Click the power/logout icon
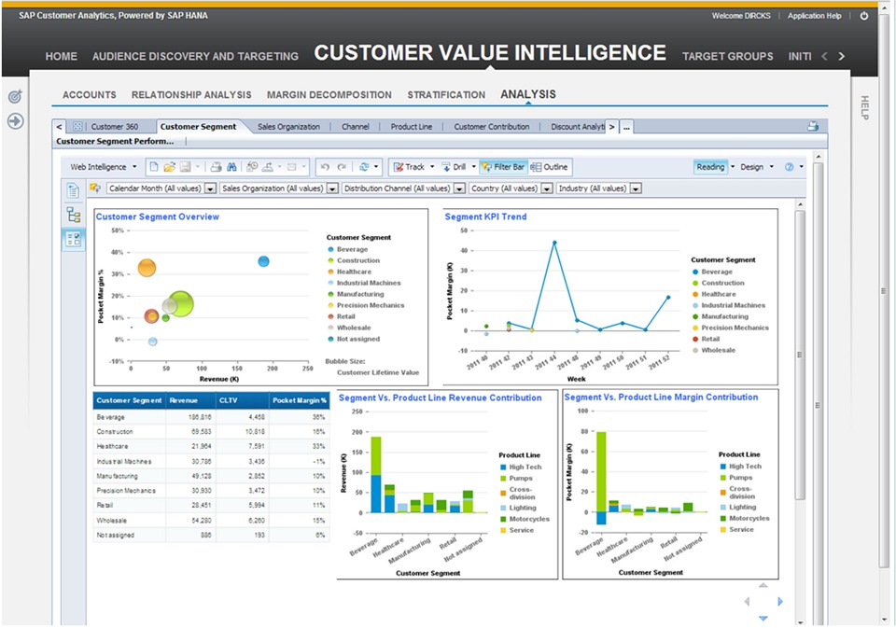Viewport: 896px width, 628px height. [864, 16]
